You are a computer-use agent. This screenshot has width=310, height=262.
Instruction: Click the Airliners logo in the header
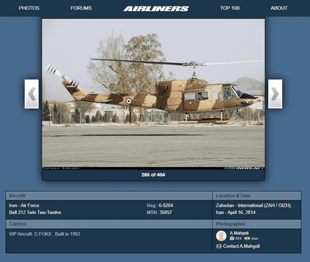click(156, 8)
